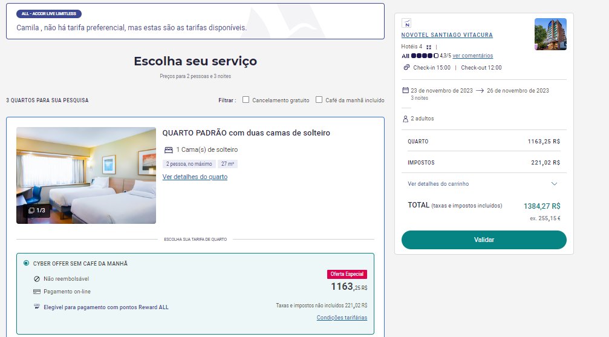Click the 2 pessoa, no máximo tag

point(189,164)
